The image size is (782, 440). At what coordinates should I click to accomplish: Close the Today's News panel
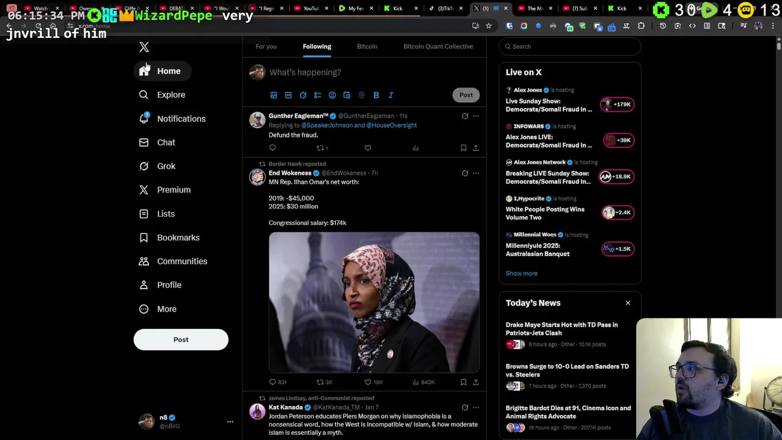(x=627, y=303)
